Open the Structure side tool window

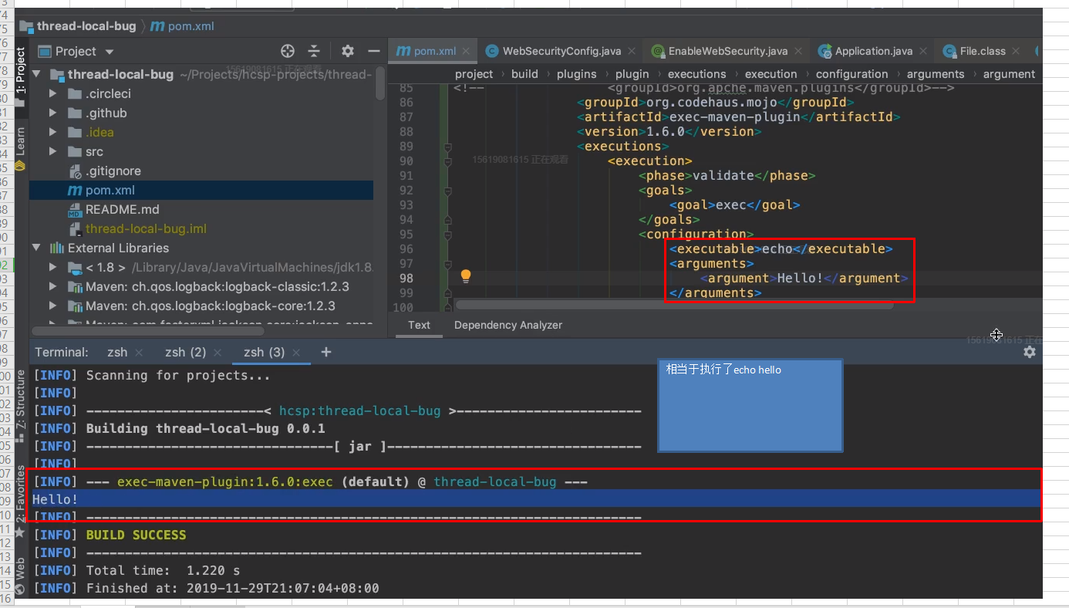(x=21, y=407)
